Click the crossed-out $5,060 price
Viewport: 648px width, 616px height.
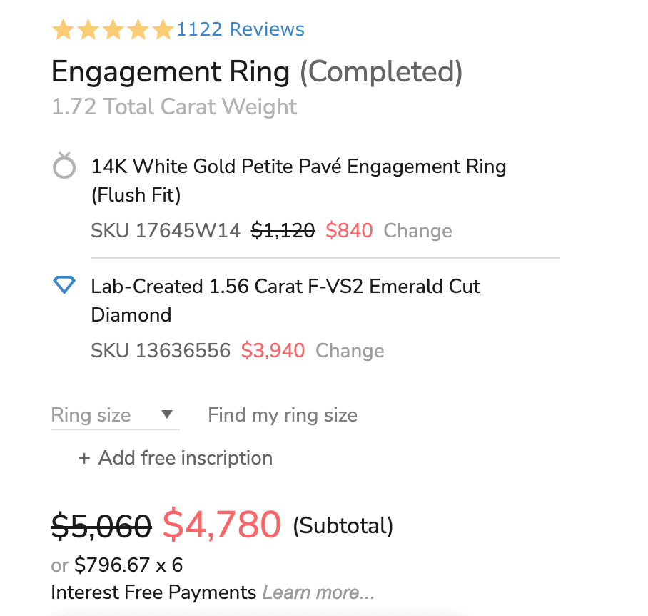click(x=101, y=527)
